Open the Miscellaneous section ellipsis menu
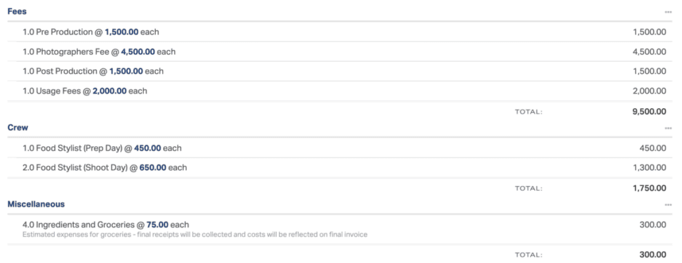Viewport: 682px width, 263px height. pos(667,205)
